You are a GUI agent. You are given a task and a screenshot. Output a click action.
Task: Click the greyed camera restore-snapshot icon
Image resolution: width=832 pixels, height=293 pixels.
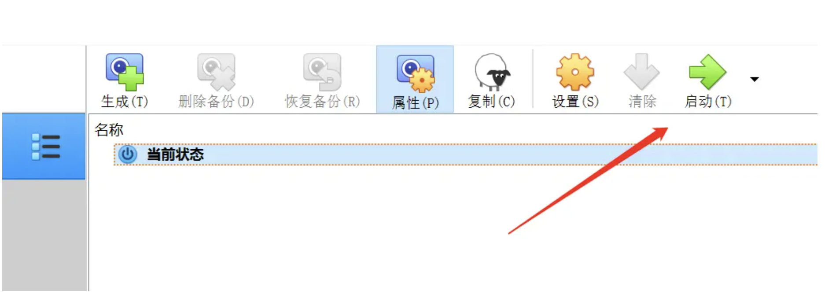pyautogui.click(x=322, y=72)
